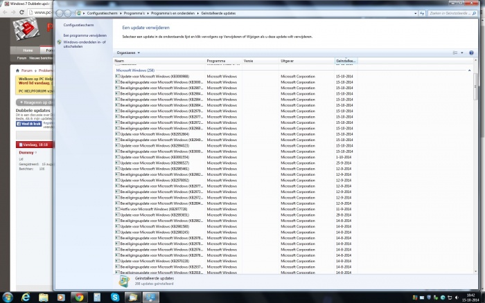Click the Control Panel icon in address bar
Viewport: 485px width, 303px height.
(x=79, y=13)
